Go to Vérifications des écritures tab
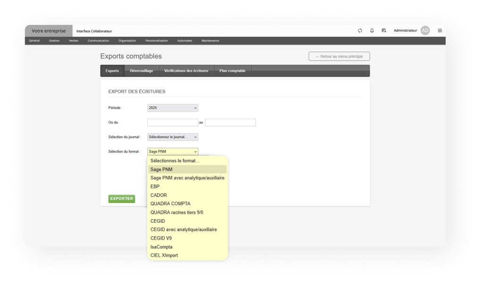Image resolution: width=483 pixels, height=284 pixels. [186, 71]
